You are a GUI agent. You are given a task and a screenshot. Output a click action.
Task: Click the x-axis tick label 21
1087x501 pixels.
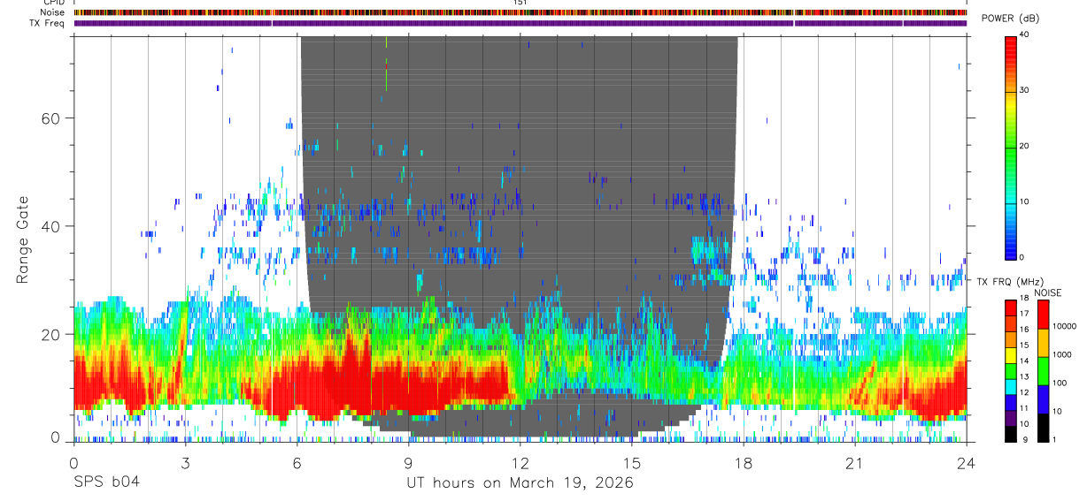(854, 462)
